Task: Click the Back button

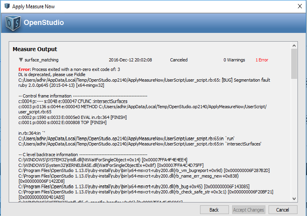Action: click(x=214, y=210)
